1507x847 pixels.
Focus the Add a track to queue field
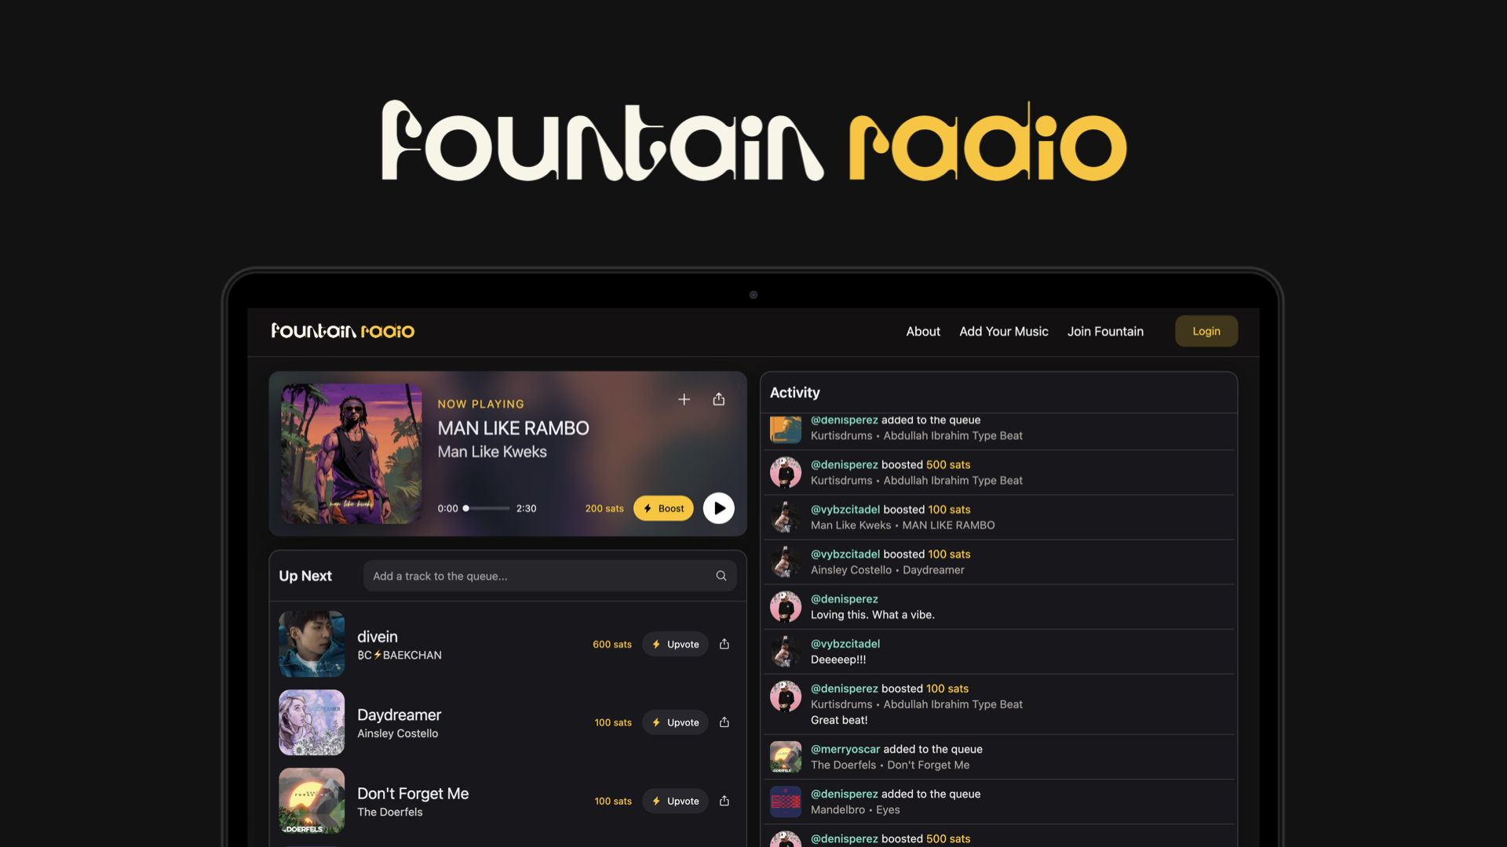pyautogui.click(x=549, y=576)
